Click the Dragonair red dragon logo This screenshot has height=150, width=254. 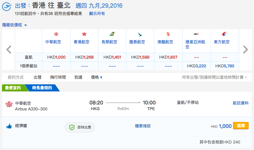[168, 34]
